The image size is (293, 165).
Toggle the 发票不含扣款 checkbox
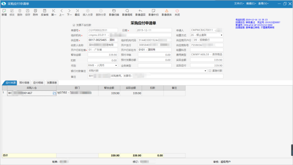74,25
